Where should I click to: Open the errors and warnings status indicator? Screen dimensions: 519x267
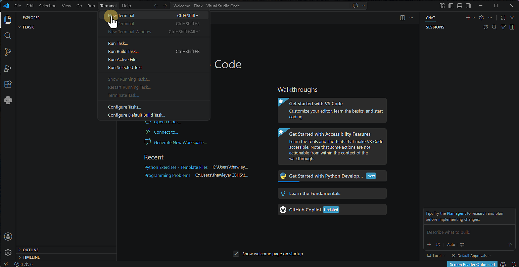click(x=23, y=264)
